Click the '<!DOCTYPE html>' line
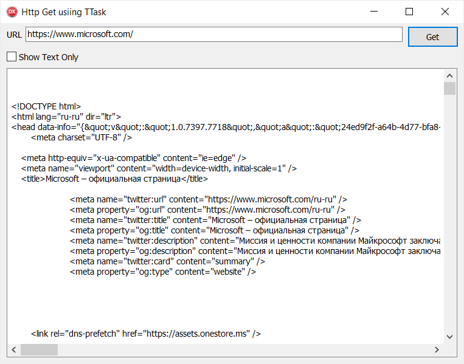The height and width of the screenshot is (364, 464). click(x=46, y=106)
